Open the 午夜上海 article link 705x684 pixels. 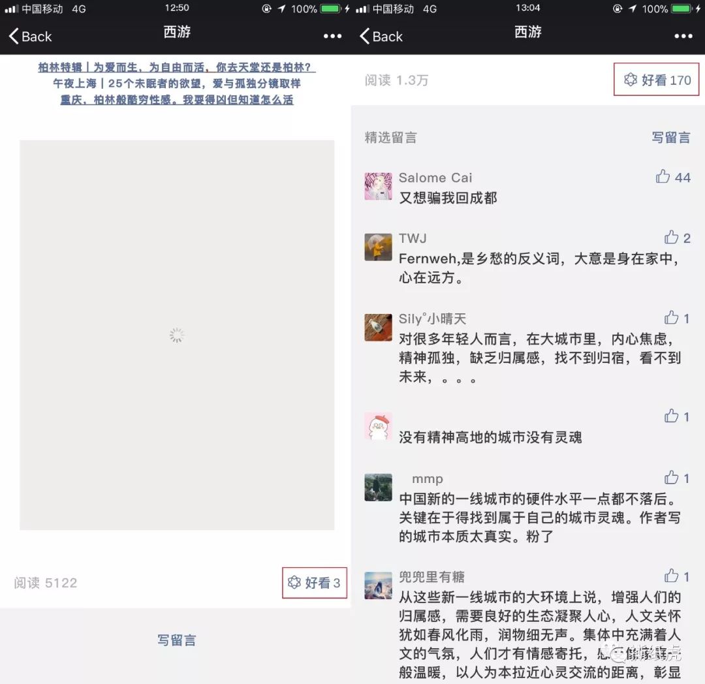176,84
